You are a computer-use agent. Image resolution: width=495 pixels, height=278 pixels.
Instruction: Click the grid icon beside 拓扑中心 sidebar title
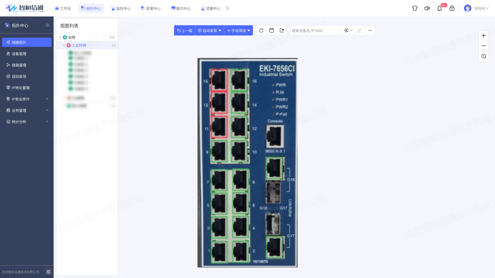[x=47, y=25]
